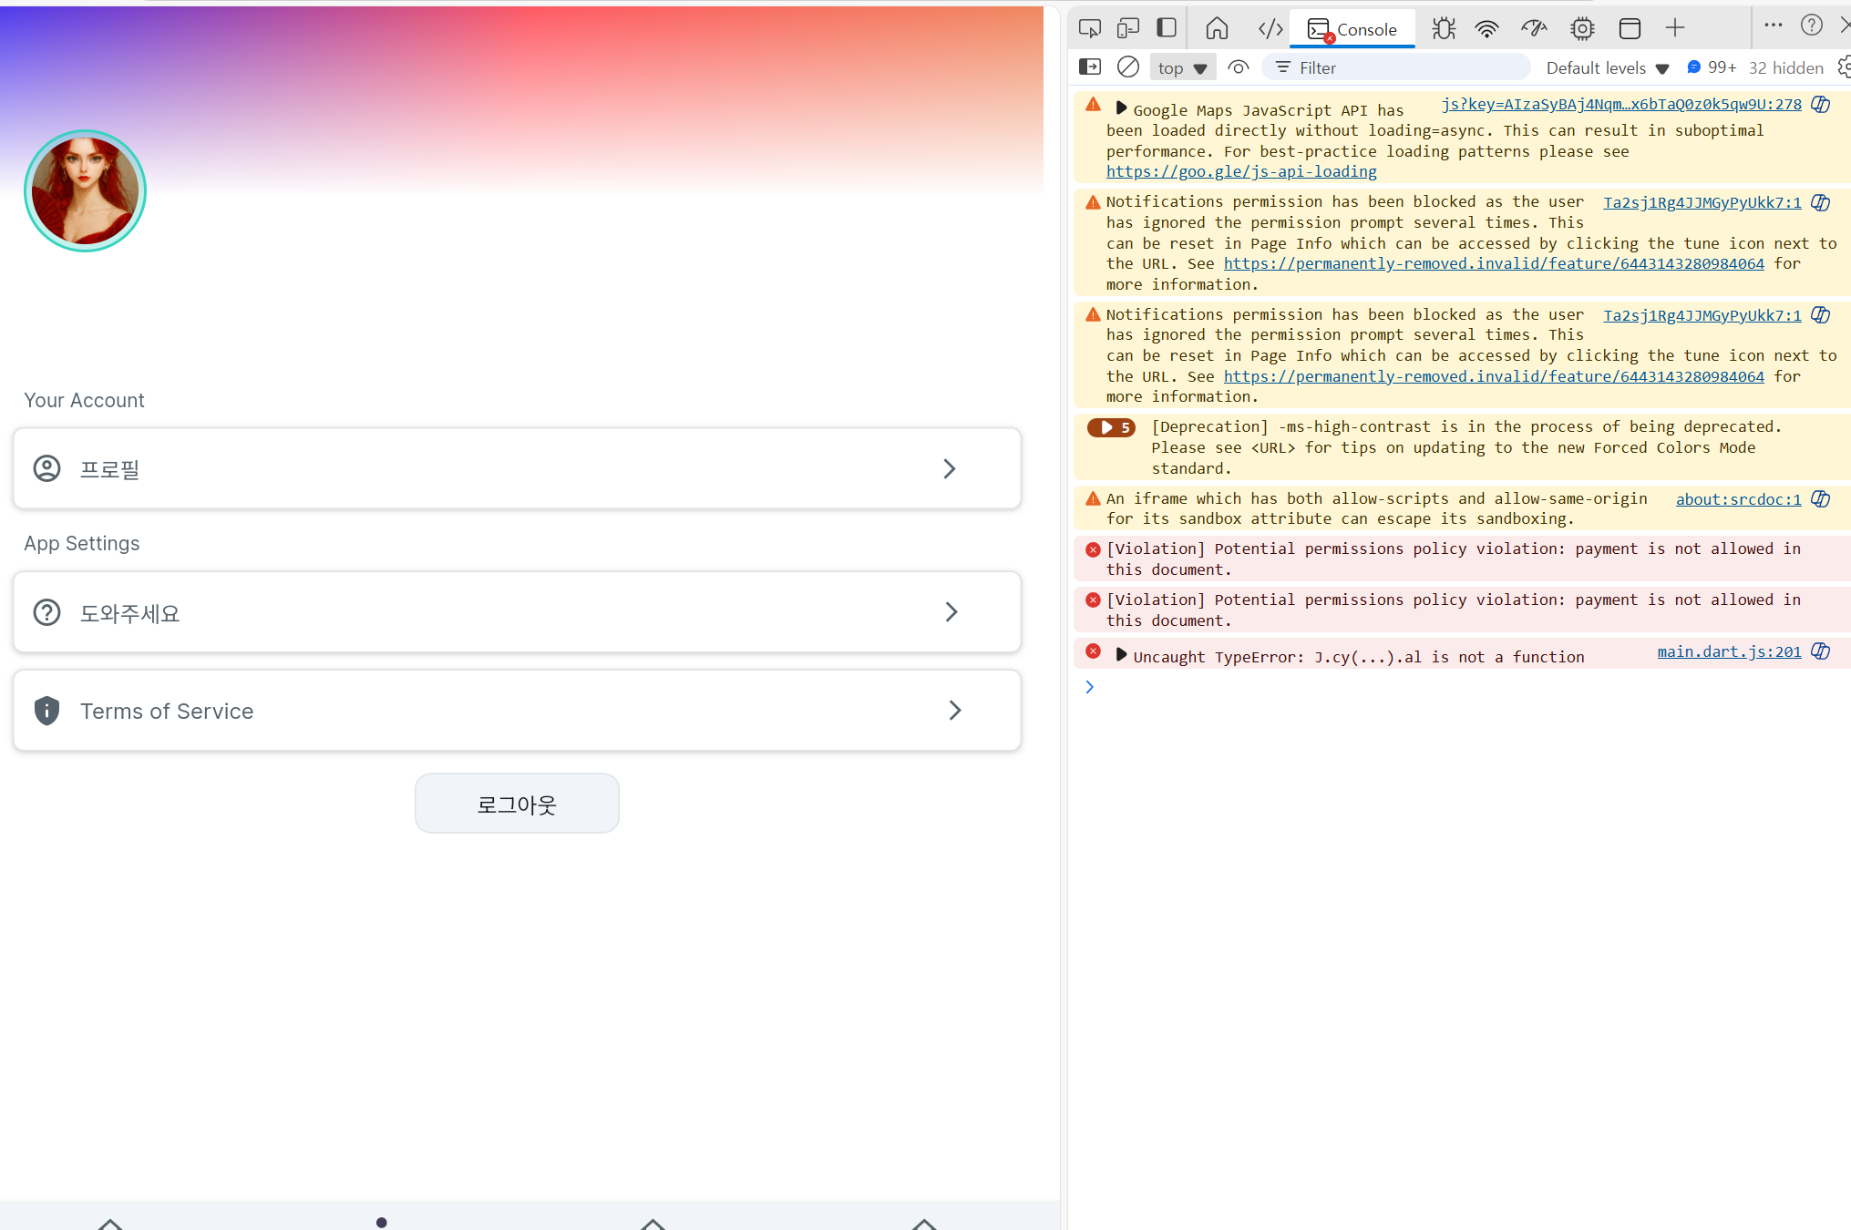The width and height of the screenshot is (1851, 1230).
Task: Expand the grouped 5 Deprecation messages badge
Action: (x=1111, y=427)
